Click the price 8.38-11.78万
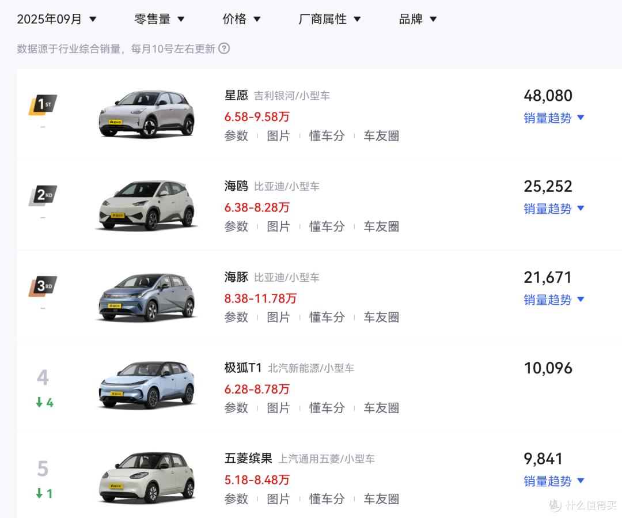The height and width of the screenshot is (518, 622). click(x=261, y=298)
